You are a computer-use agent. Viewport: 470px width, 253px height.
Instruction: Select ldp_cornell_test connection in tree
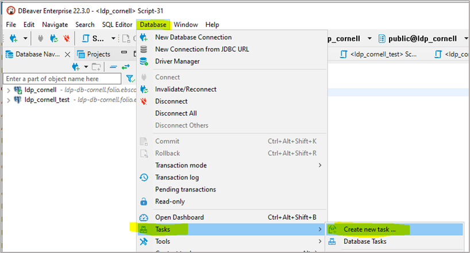[47, 99]
